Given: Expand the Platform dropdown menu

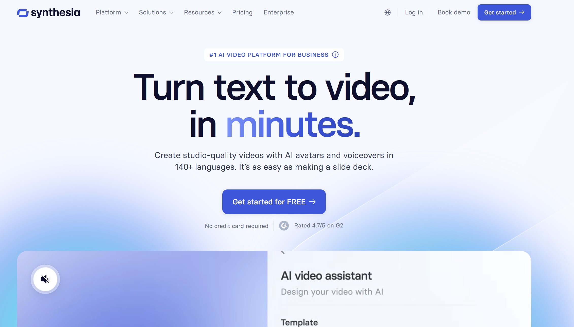Looking at the screenshot, I should 112,12.
